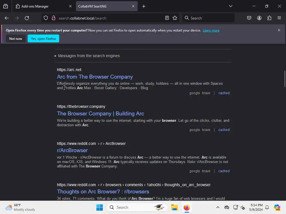Open the Windows Start menu
This screenshot has width=286, height=214.
pyautogui.click(x=100, y=207)
